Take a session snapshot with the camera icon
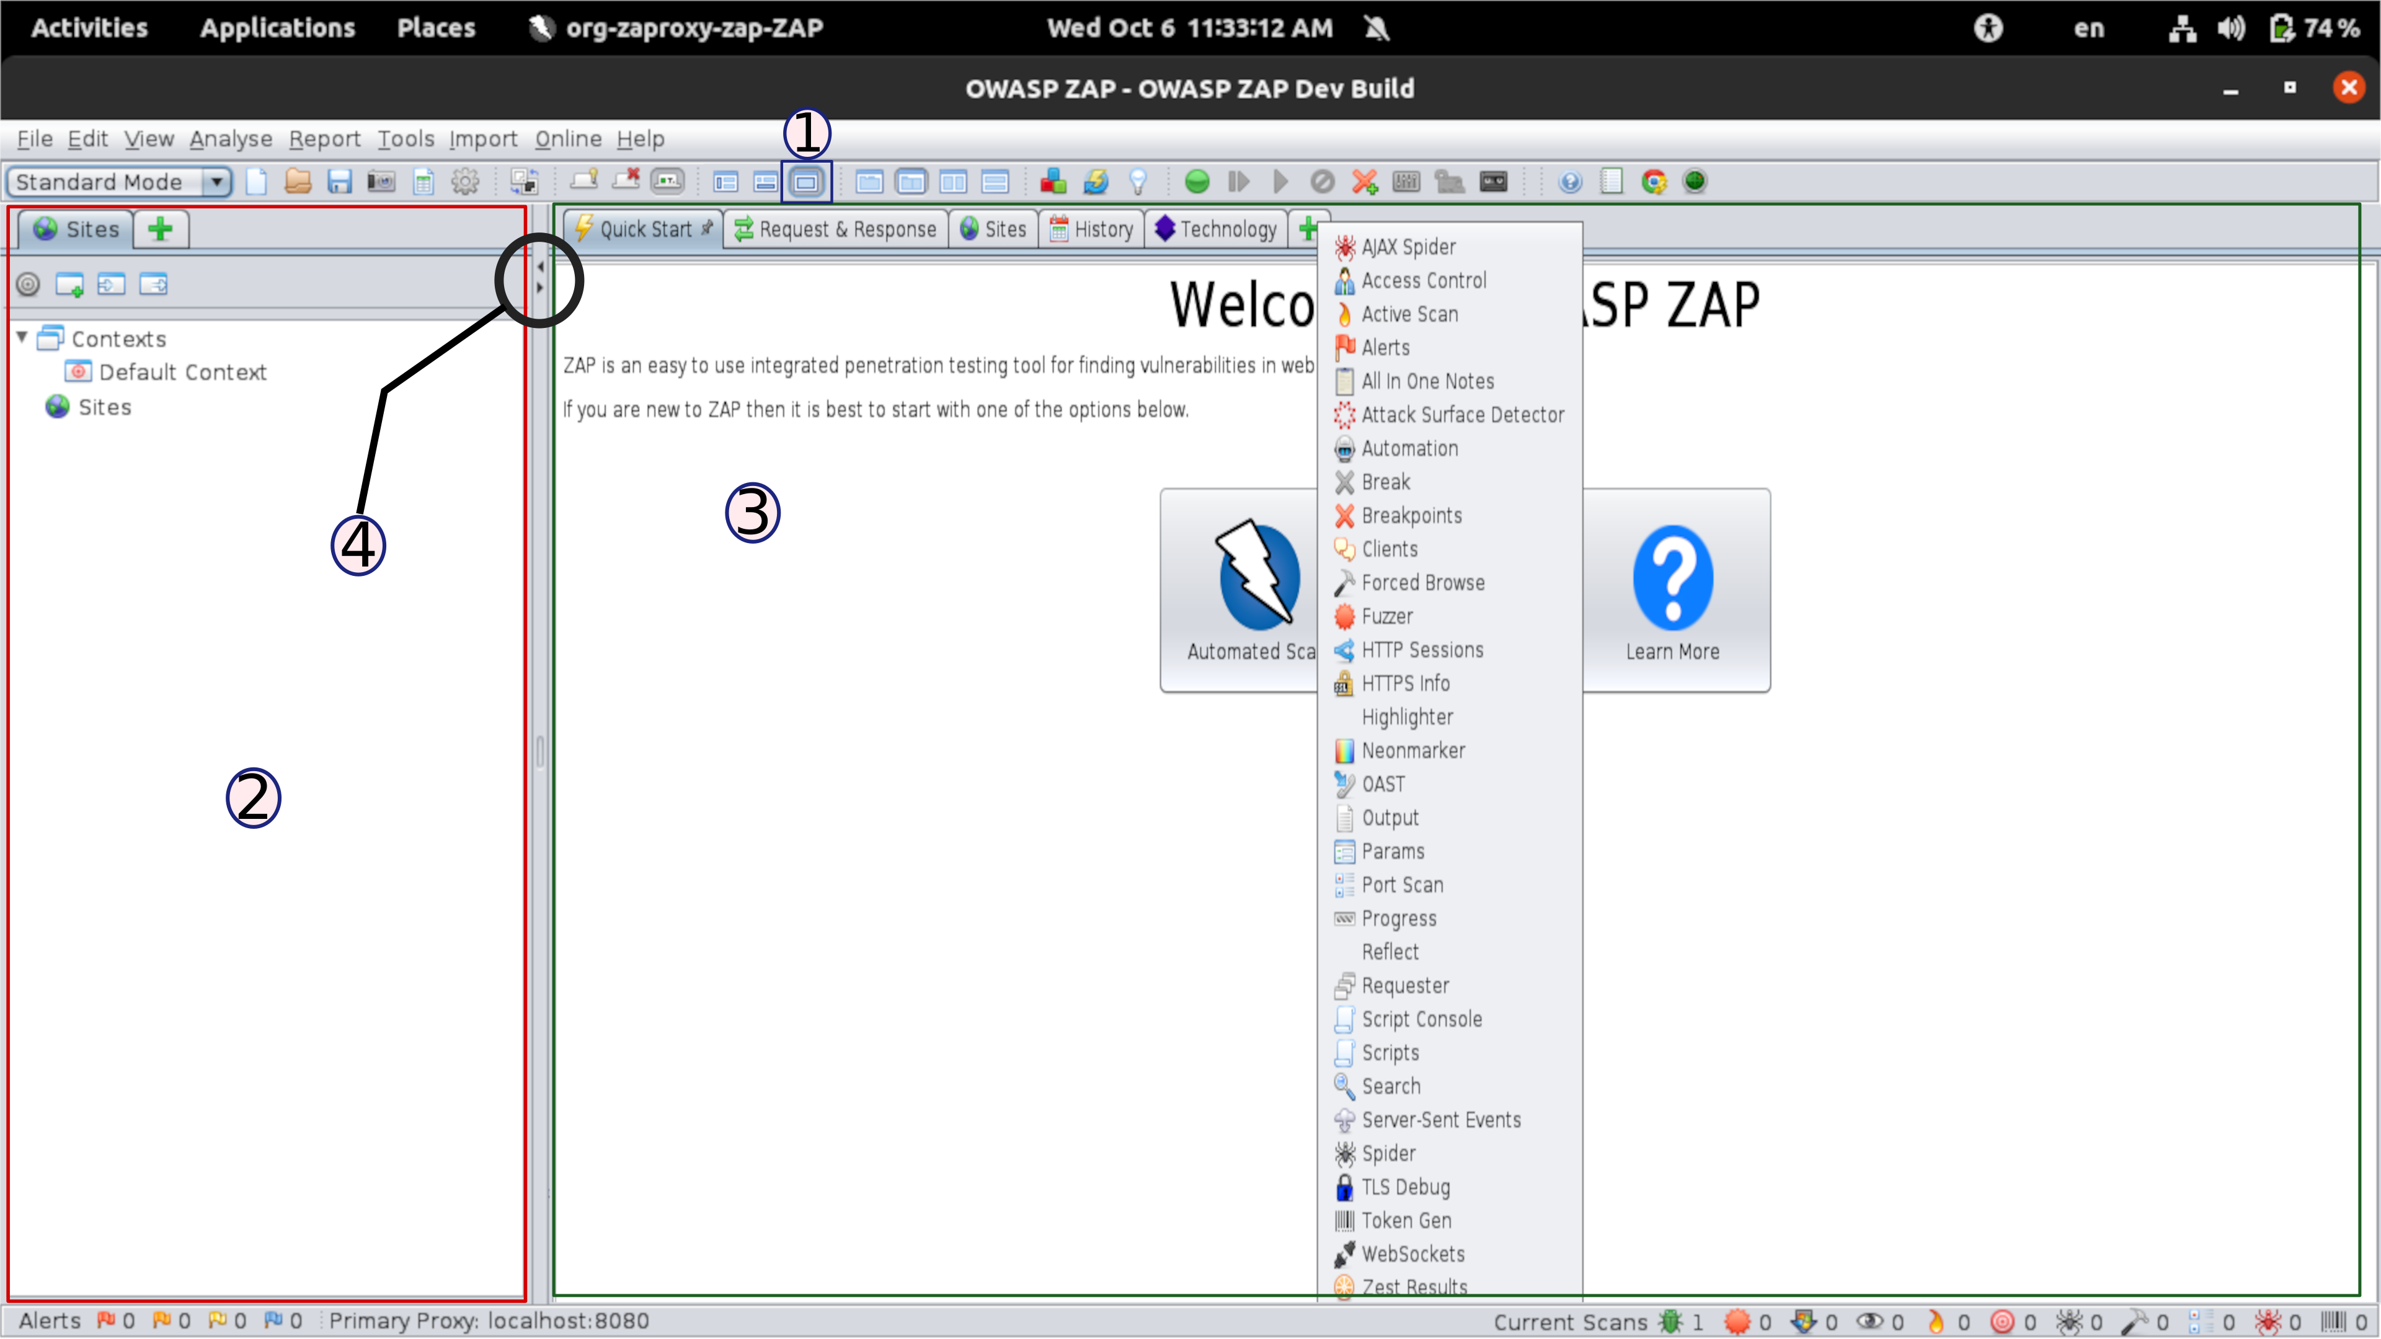This screenshot has width=2381, height=1339. pos(381,182)
